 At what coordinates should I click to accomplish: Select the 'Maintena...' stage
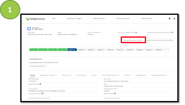click(159, 50)
